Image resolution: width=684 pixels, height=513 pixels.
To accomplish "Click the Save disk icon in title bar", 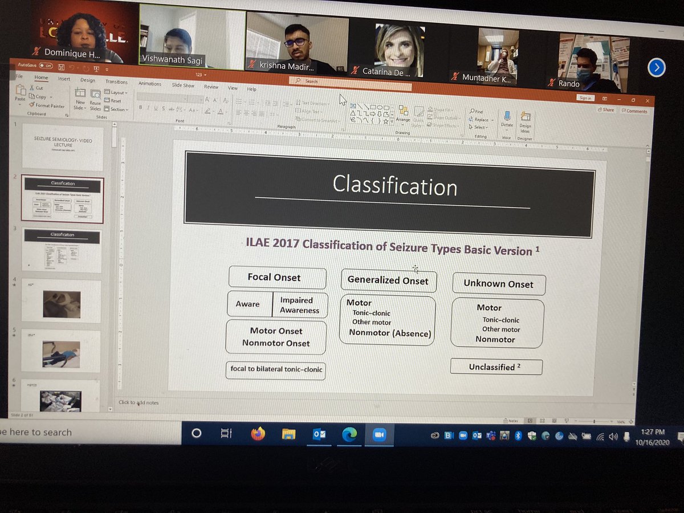I will click(x=60, y=66).
